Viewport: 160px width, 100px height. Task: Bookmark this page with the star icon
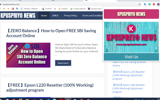point(139,4)
